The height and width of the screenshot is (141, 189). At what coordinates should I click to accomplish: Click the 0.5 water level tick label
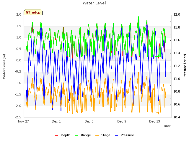click(19, 49)
